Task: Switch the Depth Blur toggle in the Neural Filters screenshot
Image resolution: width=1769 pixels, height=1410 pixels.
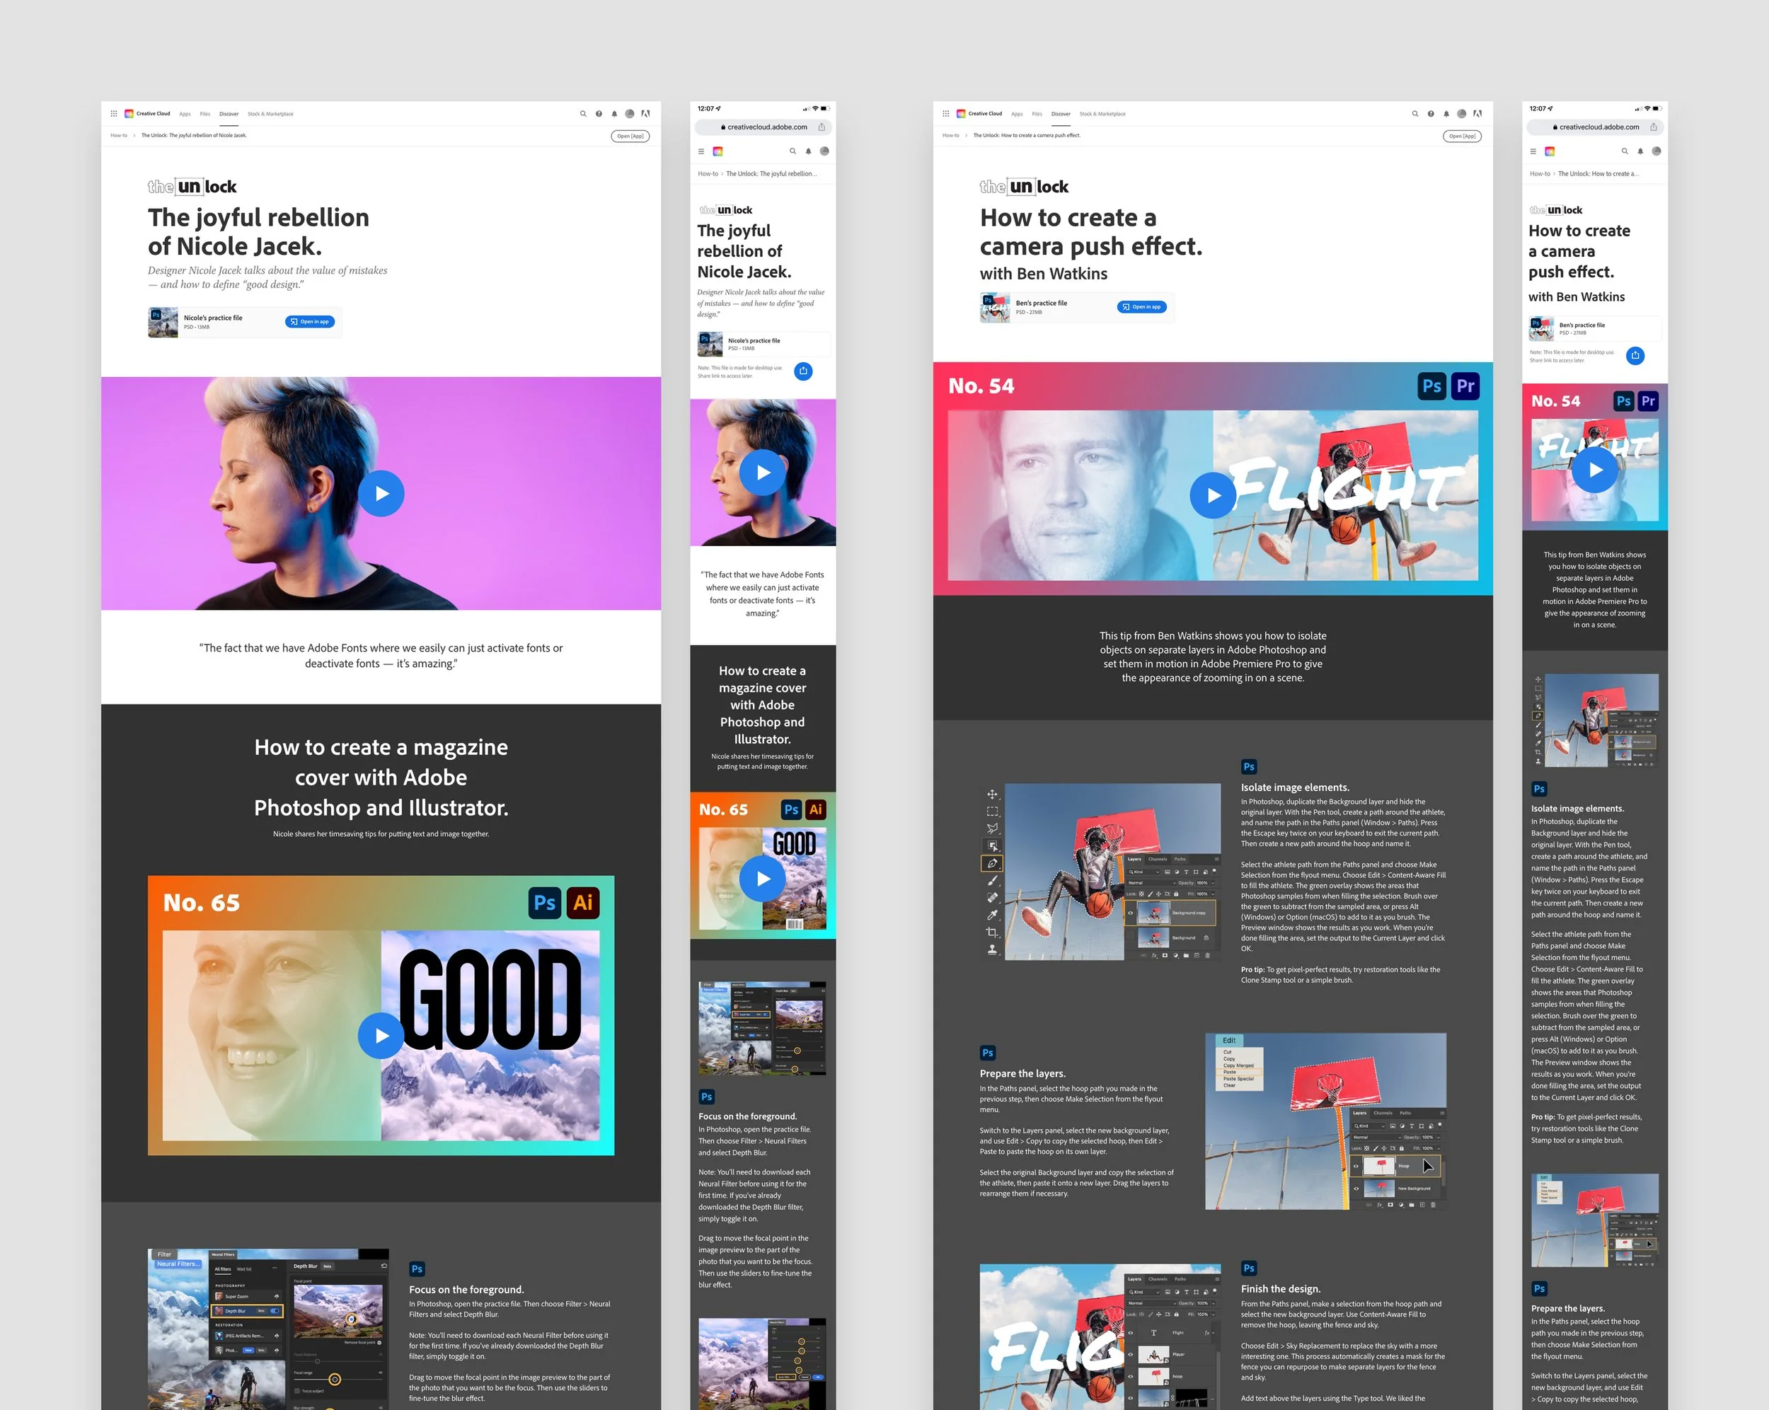Action: point(275,1311)
